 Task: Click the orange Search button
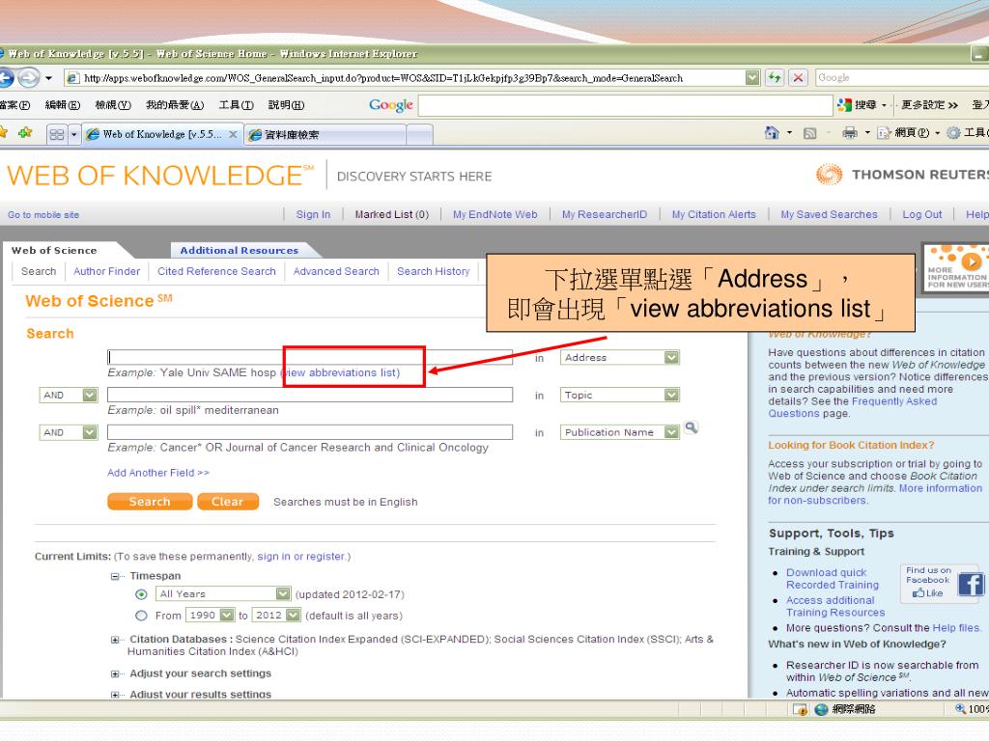[150, 502]
